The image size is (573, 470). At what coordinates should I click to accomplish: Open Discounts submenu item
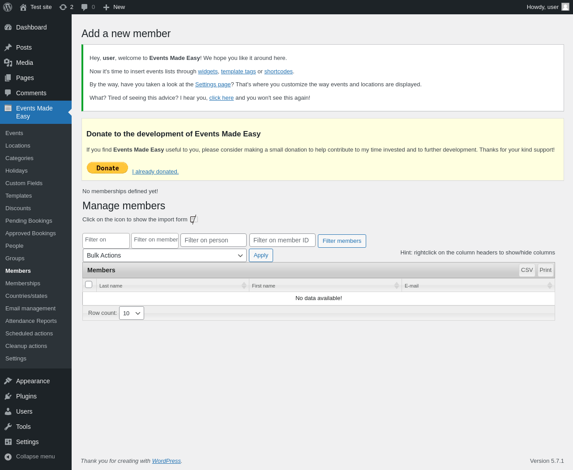(18, 208)
